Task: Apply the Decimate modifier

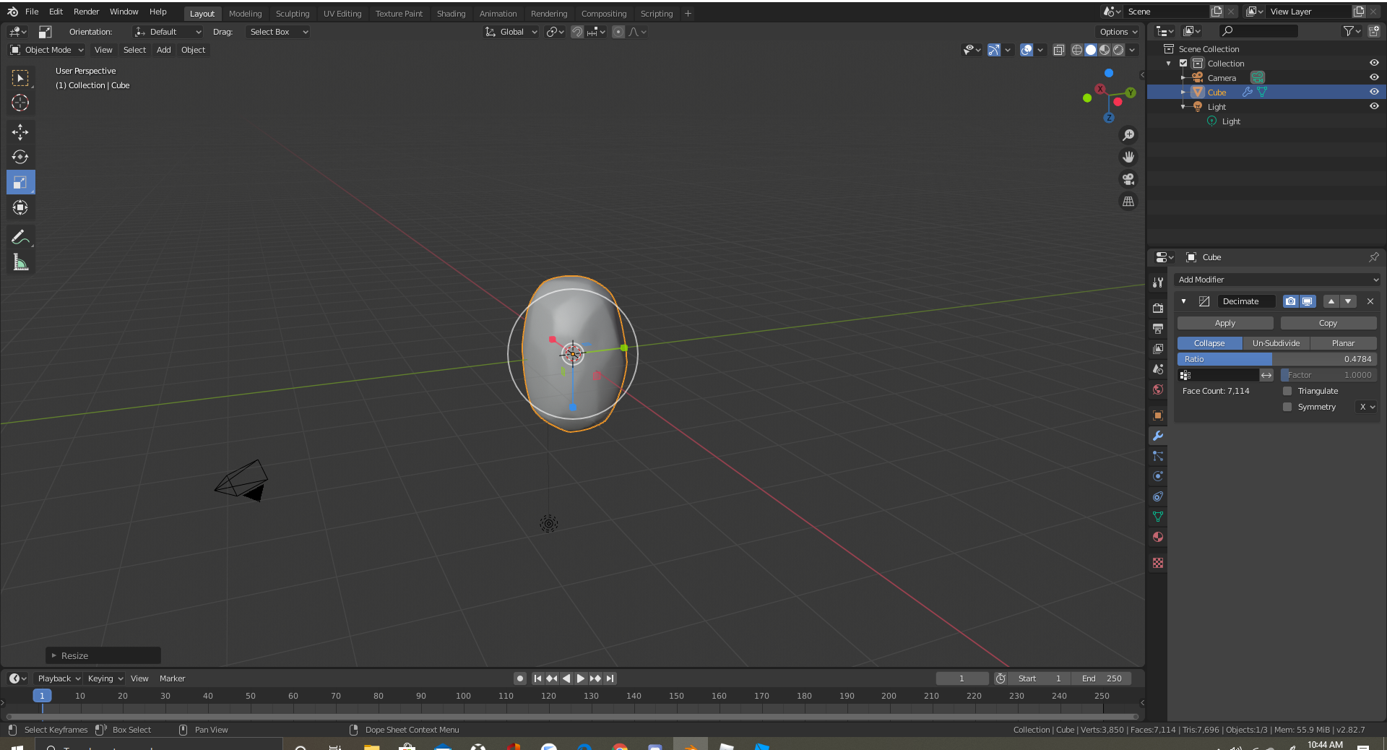Action: click(x=1224, y=323)
